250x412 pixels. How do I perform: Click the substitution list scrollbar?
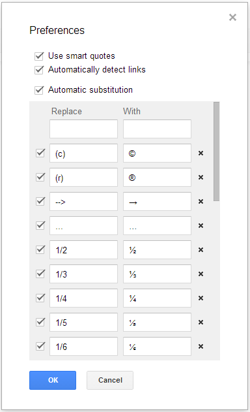click(x=216, y=151)
